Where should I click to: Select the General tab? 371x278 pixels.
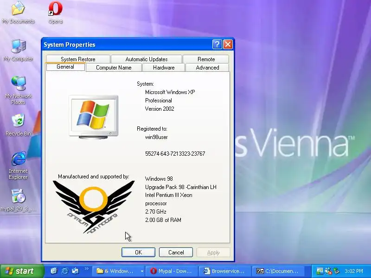tap(65, 67)
